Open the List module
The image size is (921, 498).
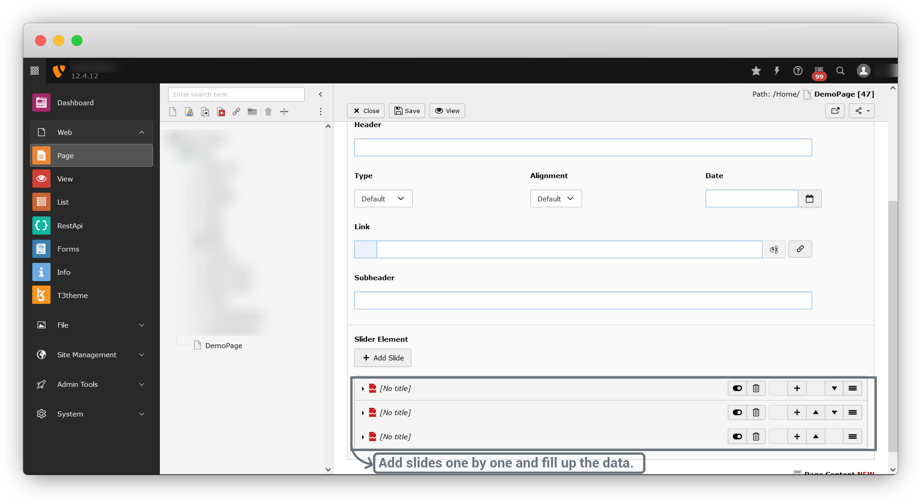click(x=63, y=202)
